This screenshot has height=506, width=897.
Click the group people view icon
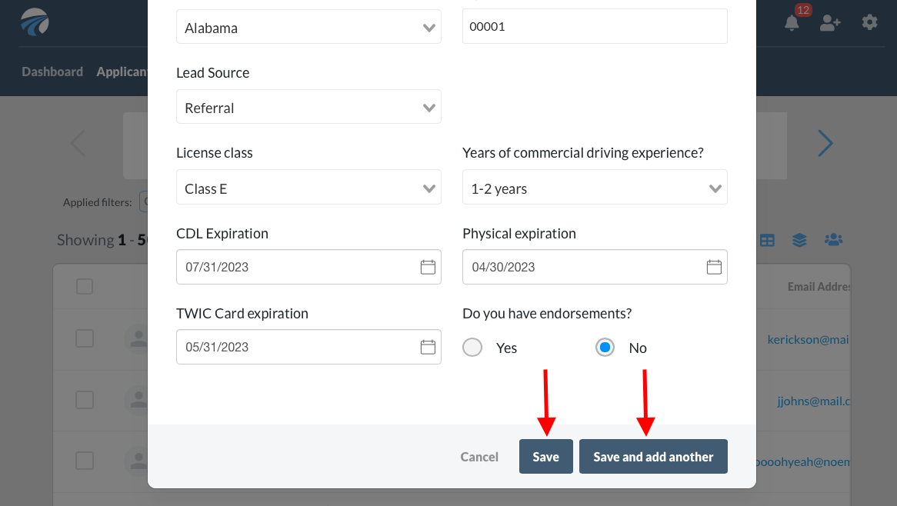click(x=833, y=240)
